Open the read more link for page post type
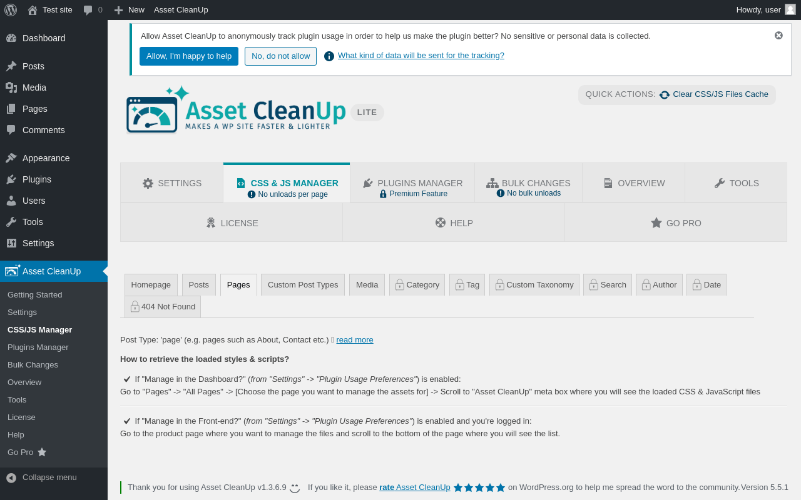801x500 pixels. coord(355,340)
